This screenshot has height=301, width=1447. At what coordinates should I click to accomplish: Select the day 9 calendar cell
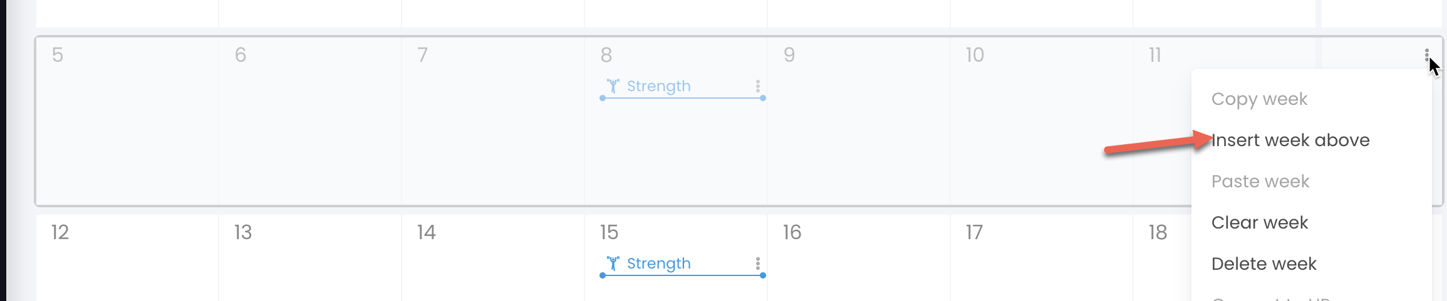tap(859, 121)
